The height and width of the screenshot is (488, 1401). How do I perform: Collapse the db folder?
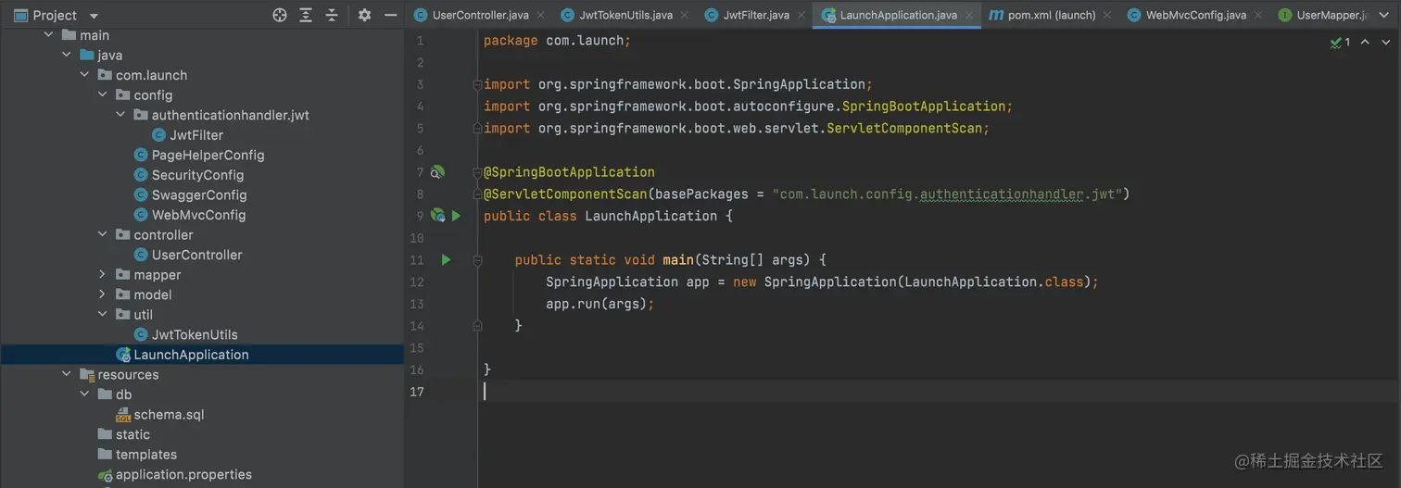pos(84,394)
